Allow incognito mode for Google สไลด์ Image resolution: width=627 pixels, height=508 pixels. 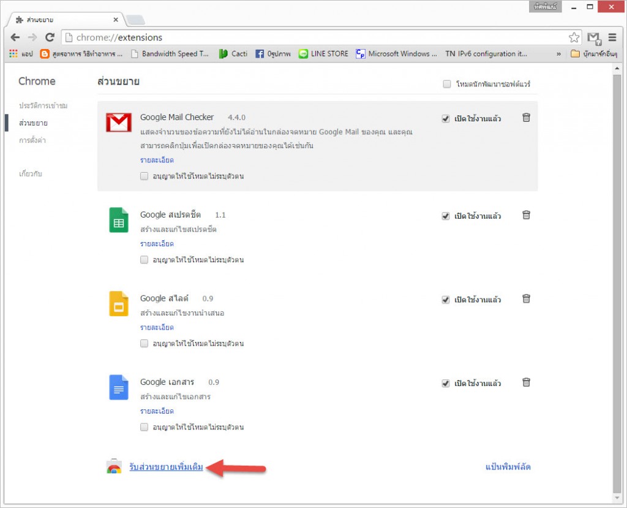coord(145,344)
